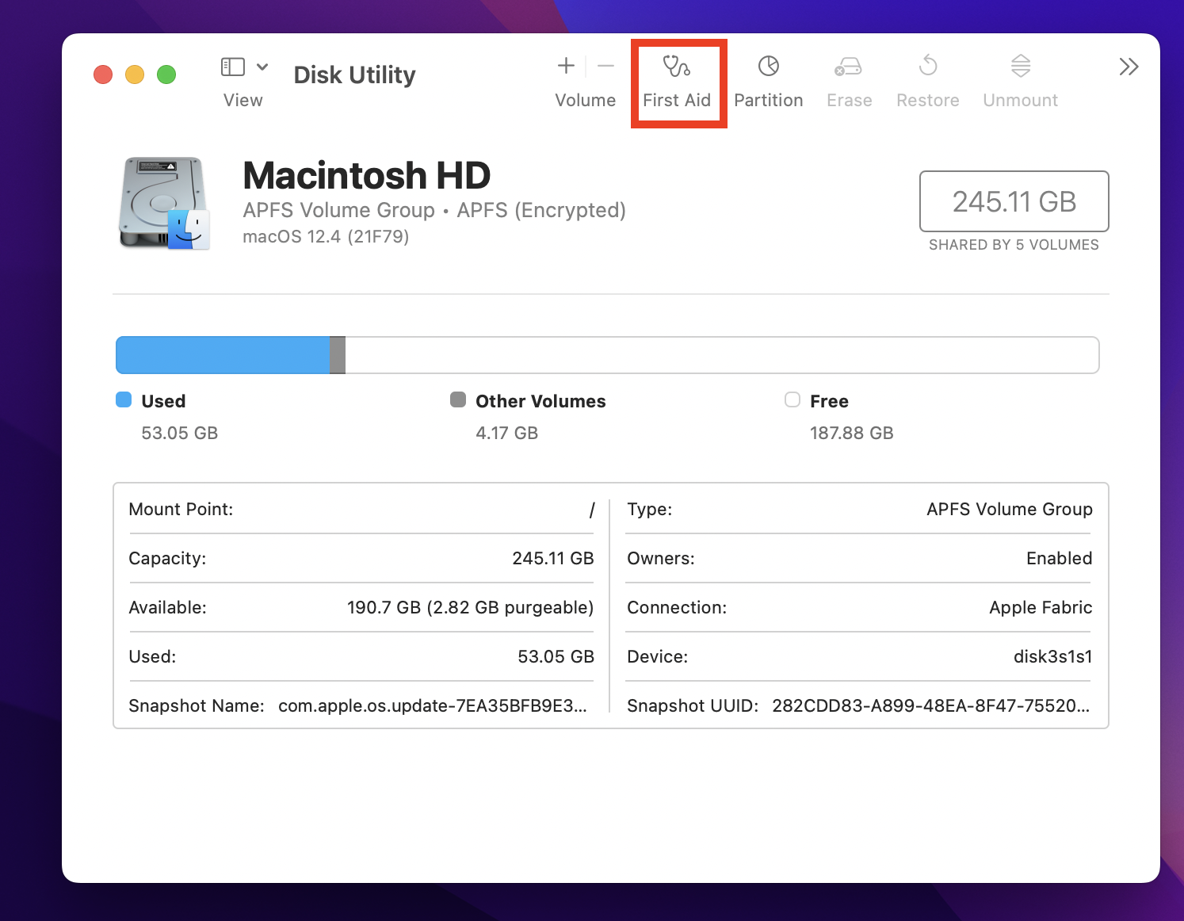Remove volume with the minus icon

tap(605, 66)
